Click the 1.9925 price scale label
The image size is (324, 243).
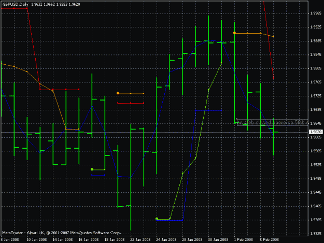[x=316, y=27]
